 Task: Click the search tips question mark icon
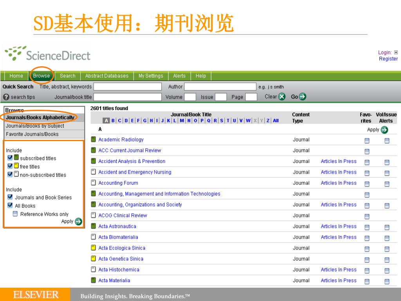click(6, 97)
